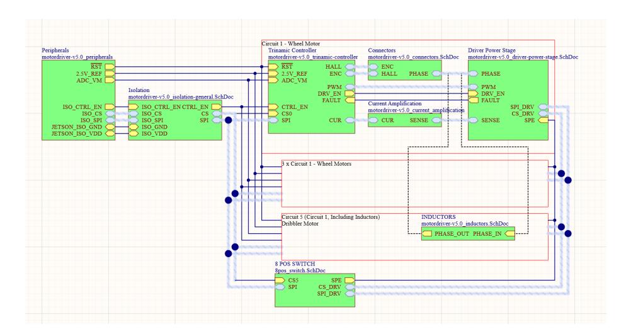
Task: Select the SPI_DRV port on the 8 POS SWITCH
Action: [x=350, y=294]
